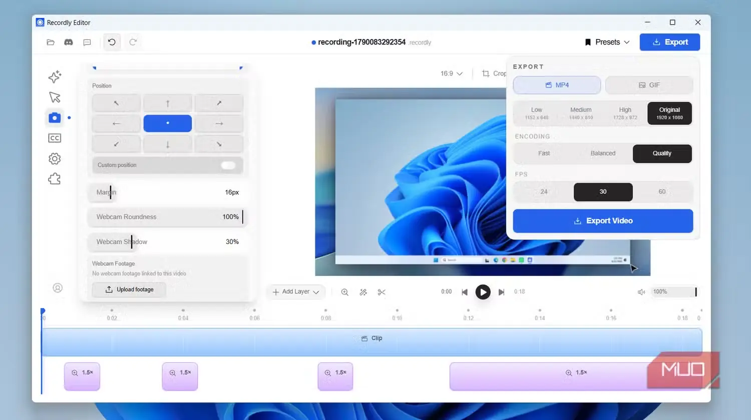The height and width of the screenshot is (420, 751).
Task: Click Upload footage button
Action: 129,289
